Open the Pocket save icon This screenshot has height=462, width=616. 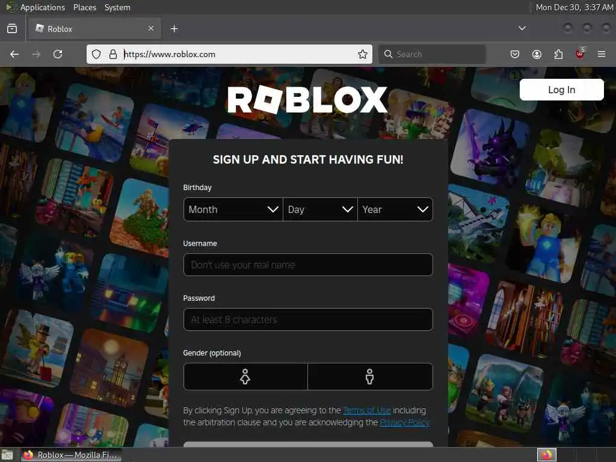515,54
